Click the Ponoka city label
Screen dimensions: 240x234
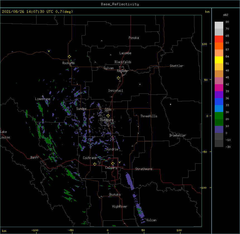(x=134, y=38)
